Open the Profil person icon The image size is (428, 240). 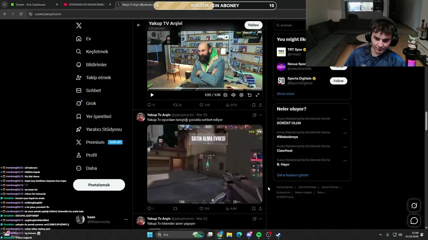pos(79,155)
